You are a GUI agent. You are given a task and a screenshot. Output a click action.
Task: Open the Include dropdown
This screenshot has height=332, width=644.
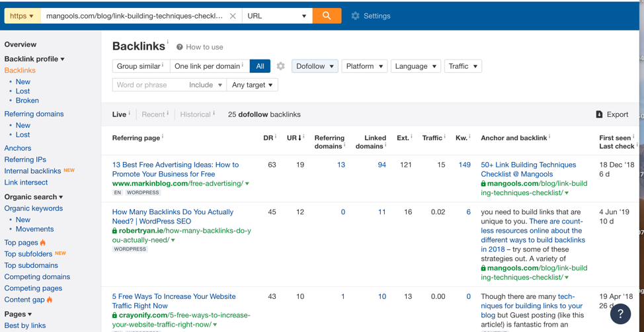point(206,85)
